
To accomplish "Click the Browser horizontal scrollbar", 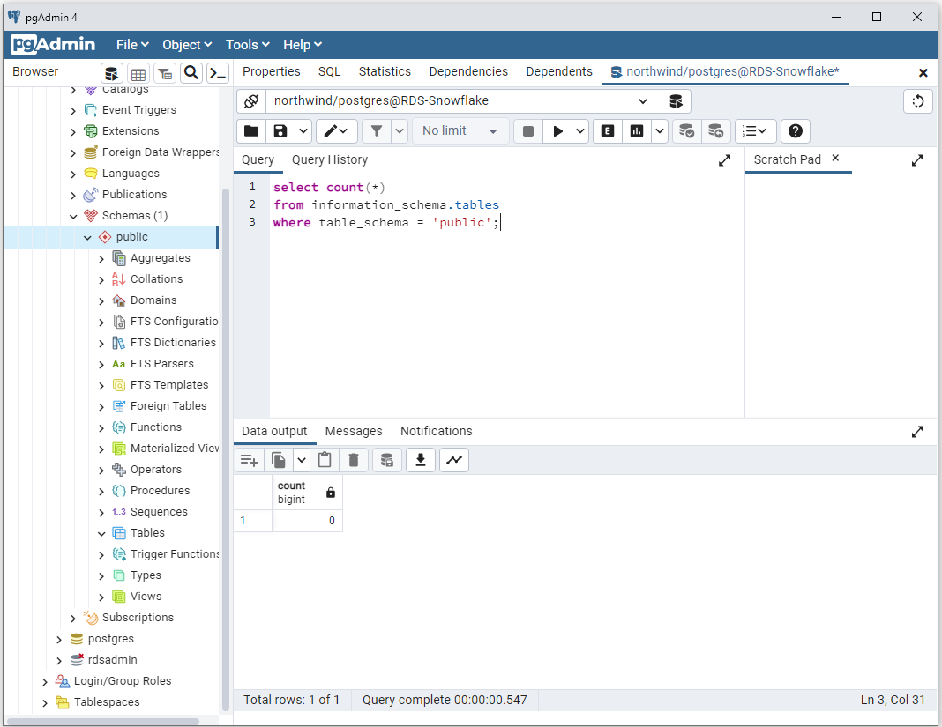I will tap(102, 721).
